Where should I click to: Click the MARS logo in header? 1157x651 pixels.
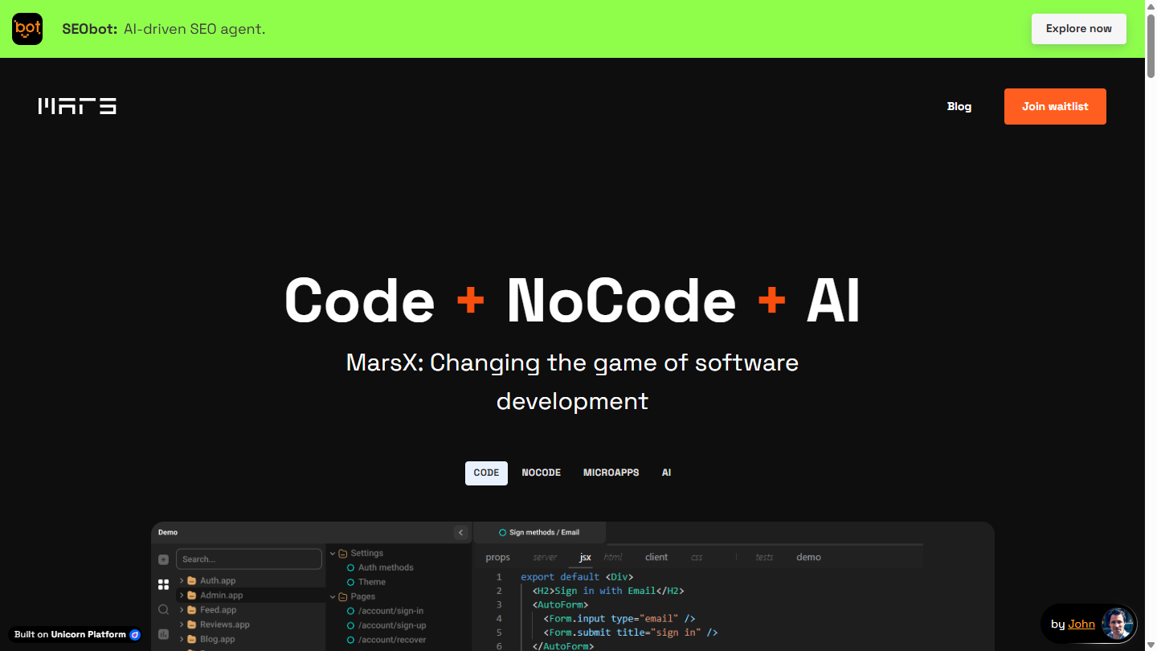(77, 106)
